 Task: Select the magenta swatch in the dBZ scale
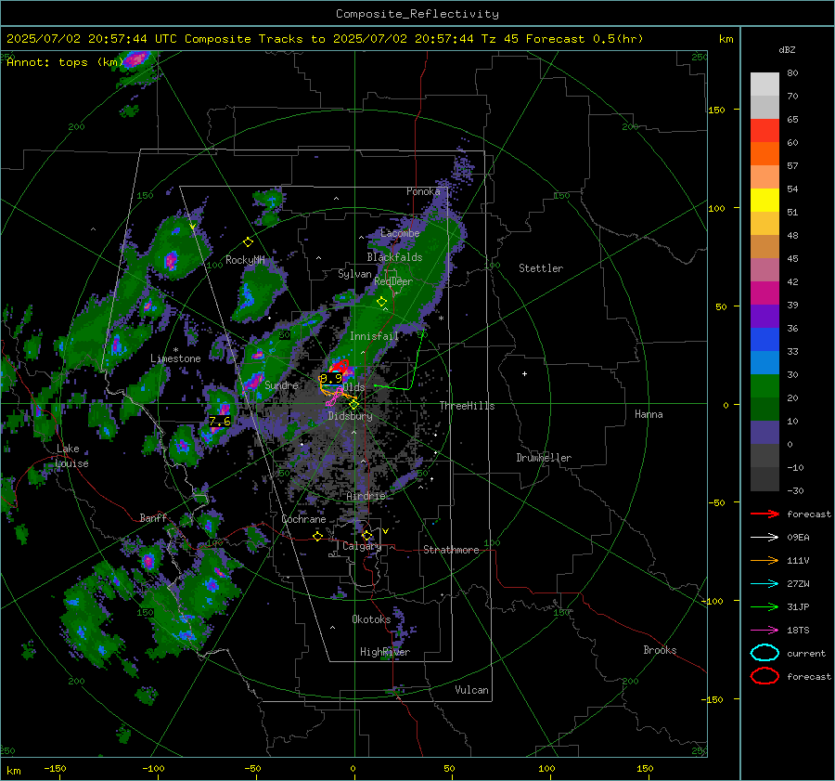(764, 293)
